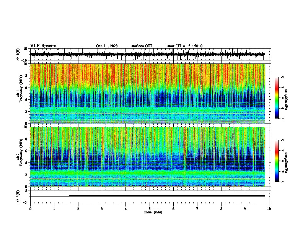Click the "ch.2 Frequency (kHz)" axis label
This screenshot has height=234, width=303.
click(x=20, y=152)
